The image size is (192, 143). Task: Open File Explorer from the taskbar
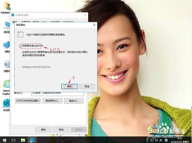(23, 140)
